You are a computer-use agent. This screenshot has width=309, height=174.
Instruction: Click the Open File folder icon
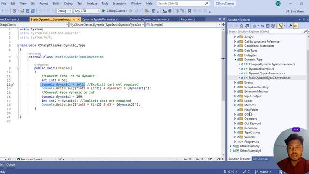pyautogui.click(x=22, y=11)
